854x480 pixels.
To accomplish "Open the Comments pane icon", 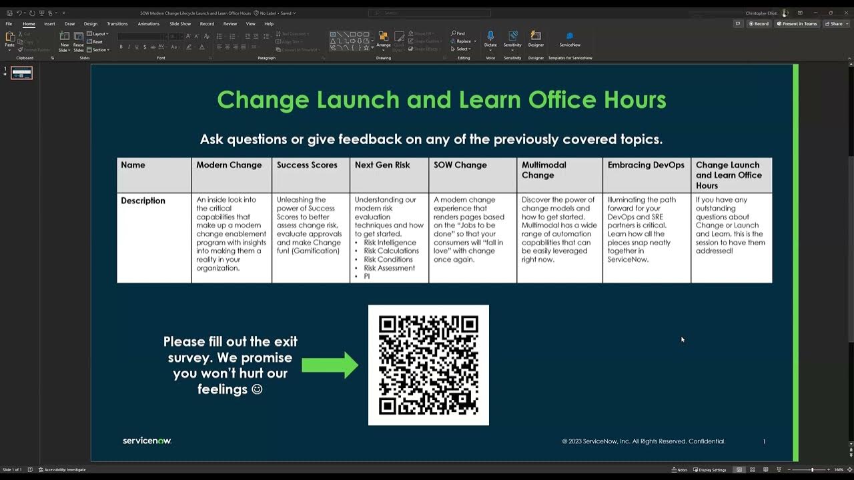I will point(738,23).
